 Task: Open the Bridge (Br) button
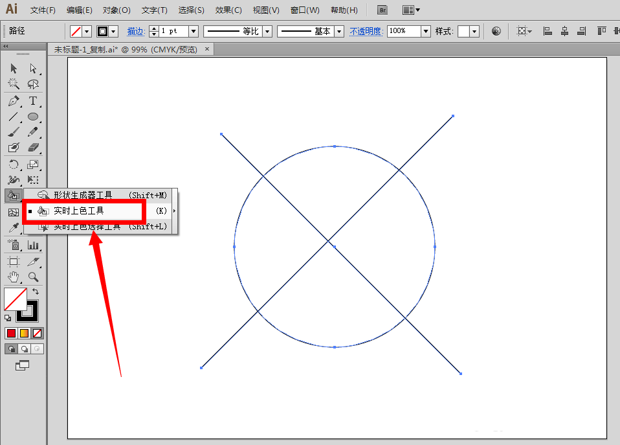pos(382,10)
